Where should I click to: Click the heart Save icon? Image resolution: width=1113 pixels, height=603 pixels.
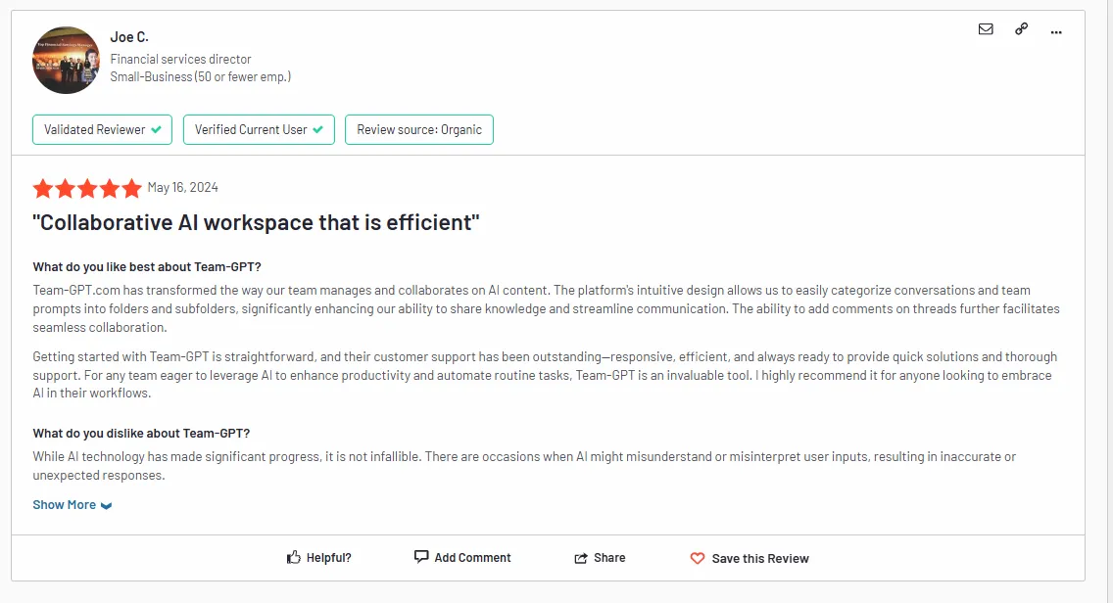coord(697,558)
